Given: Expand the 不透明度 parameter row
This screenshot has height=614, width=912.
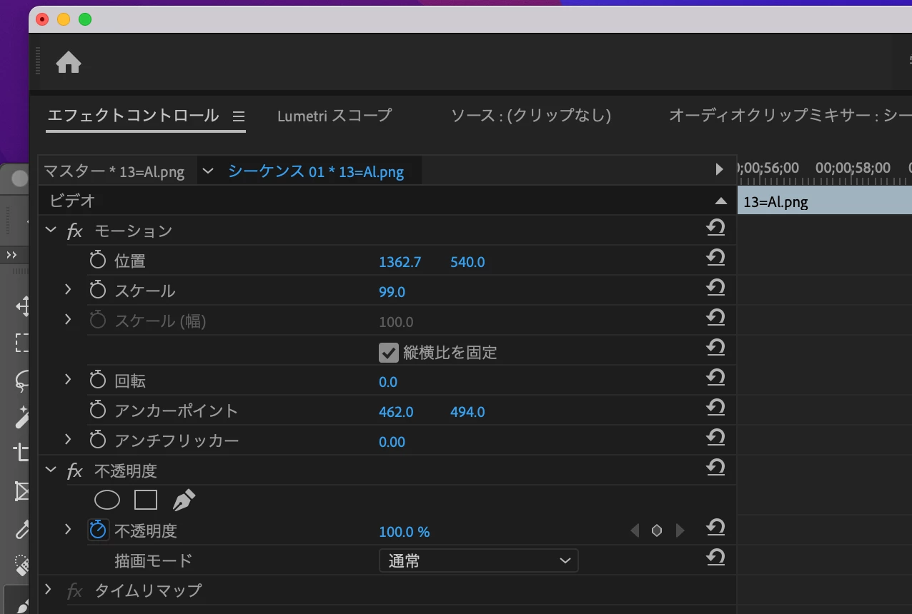Looking at the screenshot, I should (68, 529).
